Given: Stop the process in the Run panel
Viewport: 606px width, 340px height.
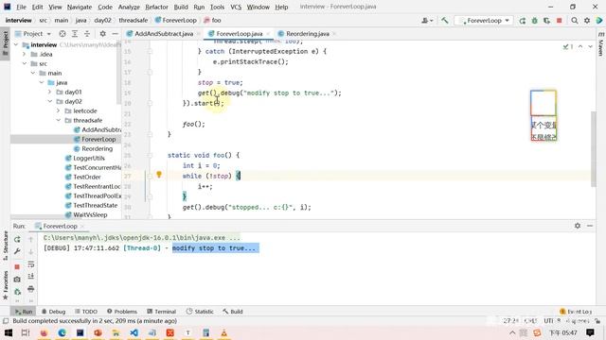Looking at the screenshot, I should click(x=17, y=266).
